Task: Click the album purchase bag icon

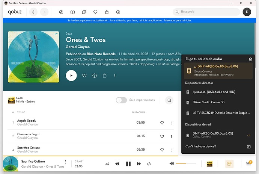Action: pos(105,76)
